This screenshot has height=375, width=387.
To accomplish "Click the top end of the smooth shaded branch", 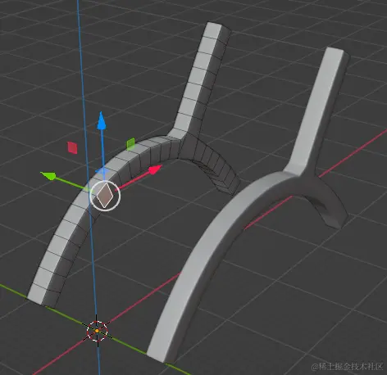I will point(337,52).
